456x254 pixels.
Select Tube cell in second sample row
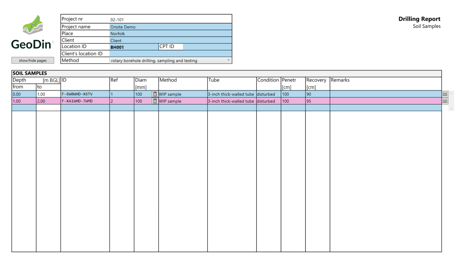pos(232,101)
